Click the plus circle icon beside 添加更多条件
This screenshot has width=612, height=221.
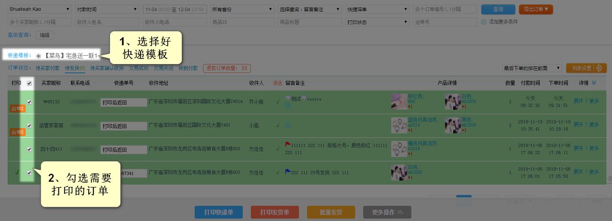point(484,22)
